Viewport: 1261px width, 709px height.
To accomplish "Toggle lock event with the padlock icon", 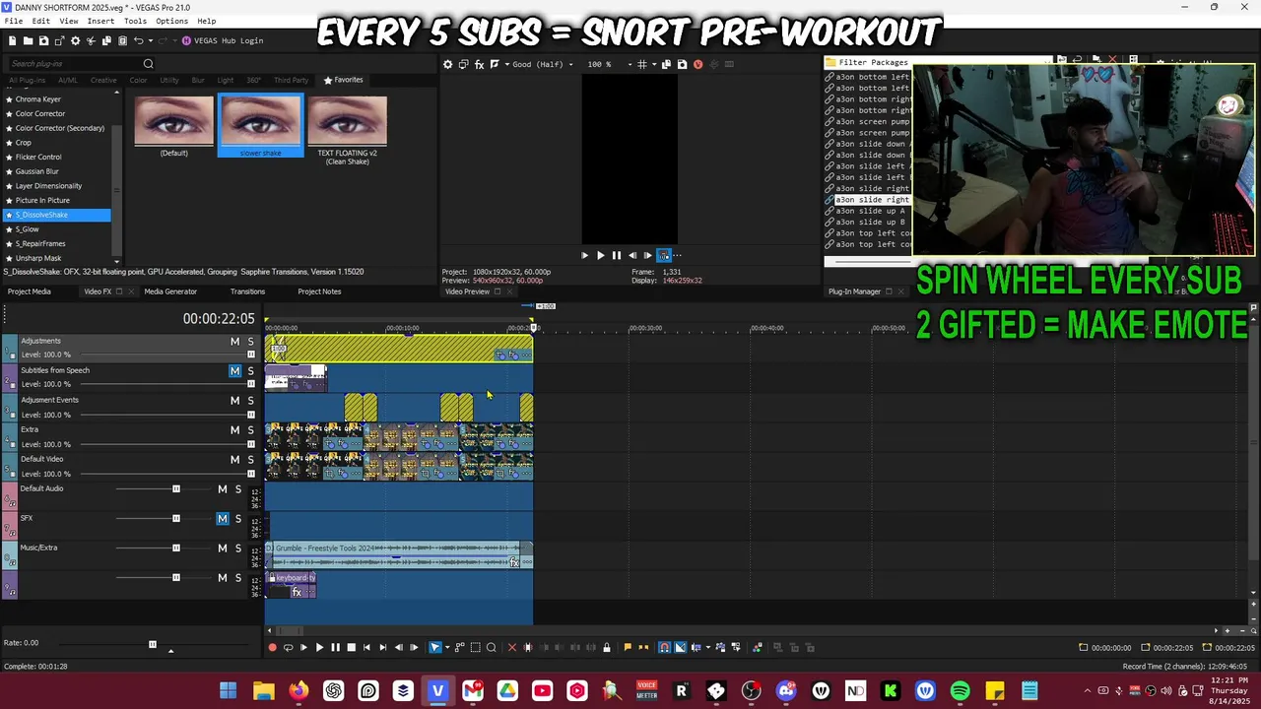I will point(606,647).
